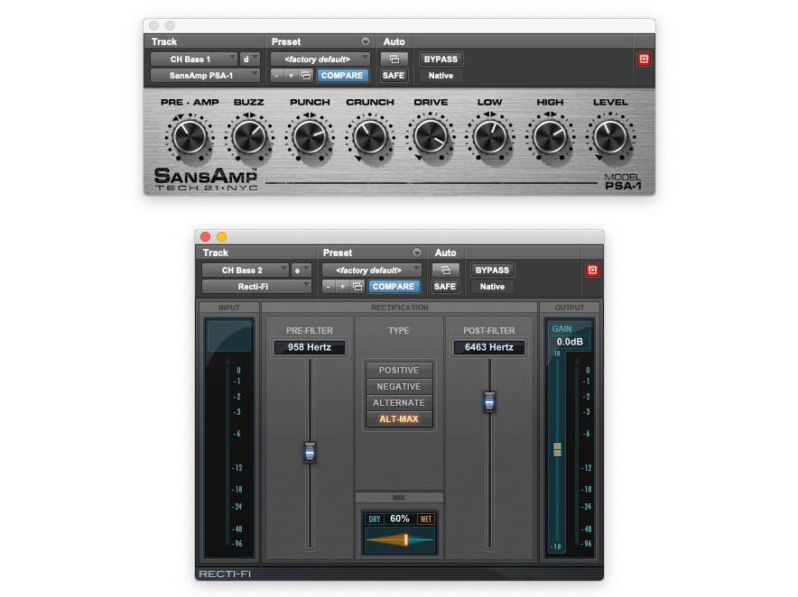Open the Preset settings menu arrow in SansAmp window

(x=366, y=41)
